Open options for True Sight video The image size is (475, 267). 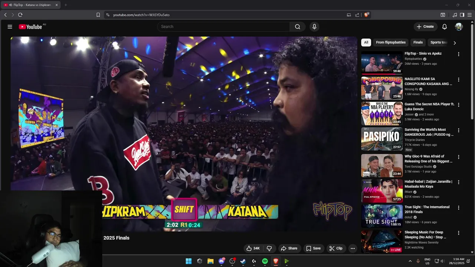(x=458, y=208)
